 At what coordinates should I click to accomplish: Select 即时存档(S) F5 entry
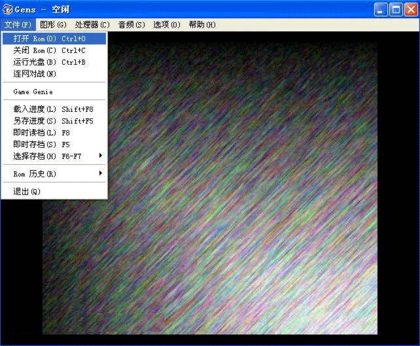pyautogui.click(x=54, y=145)
